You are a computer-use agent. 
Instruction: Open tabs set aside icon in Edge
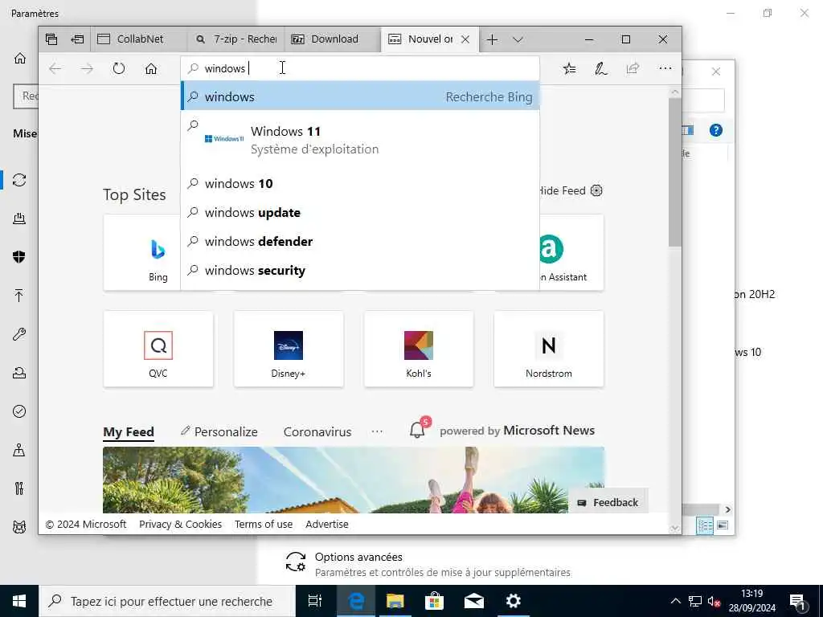pyautogui.click(x=51, y=39)
